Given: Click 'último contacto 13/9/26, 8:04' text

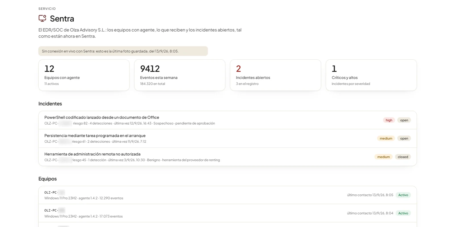Looking at the screenshot, I should [x=370, y=213].
